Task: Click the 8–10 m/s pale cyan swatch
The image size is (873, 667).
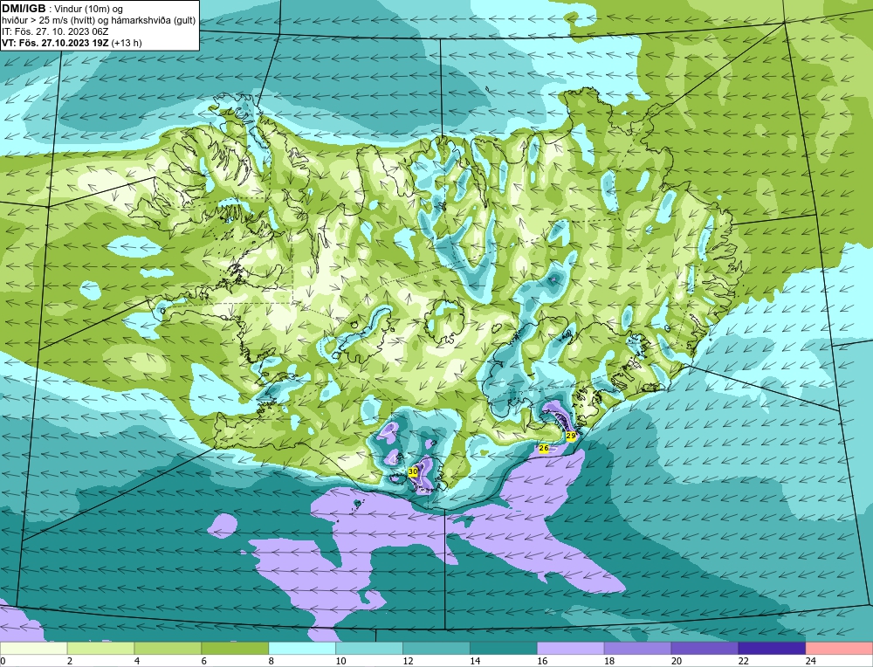Action: point(302,649)
